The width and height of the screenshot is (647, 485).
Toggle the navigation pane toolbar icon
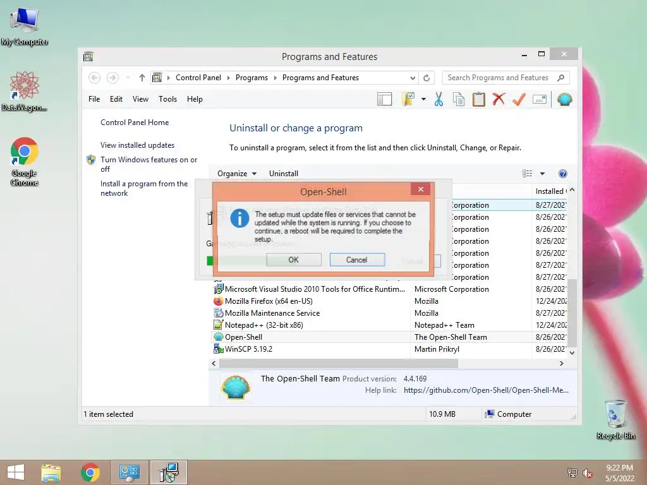click(384, 99)
